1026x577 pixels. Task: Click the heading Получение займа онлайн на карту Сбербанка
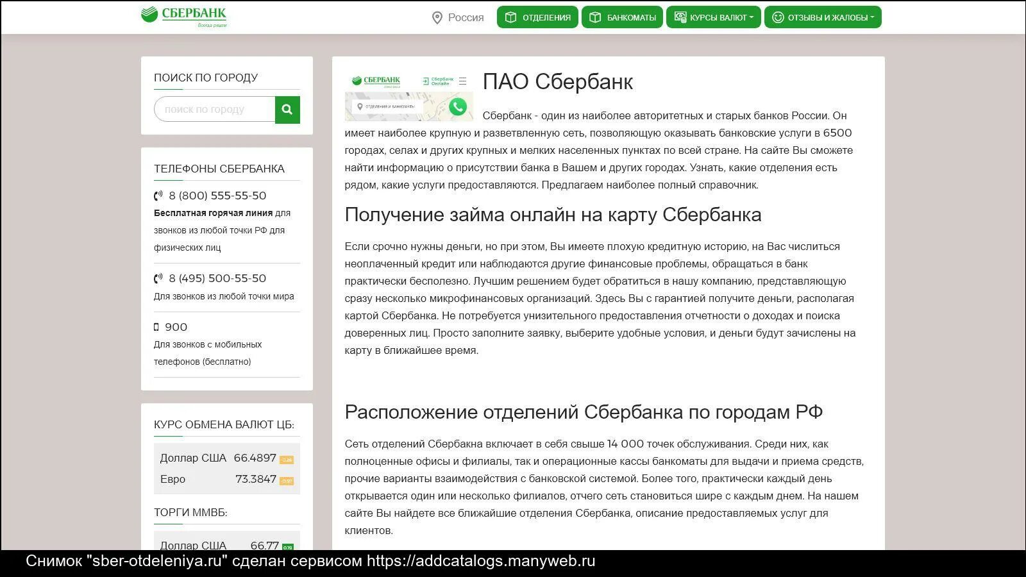pyautogui.click(x=553, y=215)
